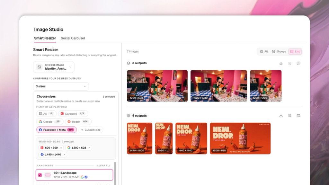Open the 1440 × 1800 sauce image
This screenshot has height=185, width=329.
[x=139, y=138]
